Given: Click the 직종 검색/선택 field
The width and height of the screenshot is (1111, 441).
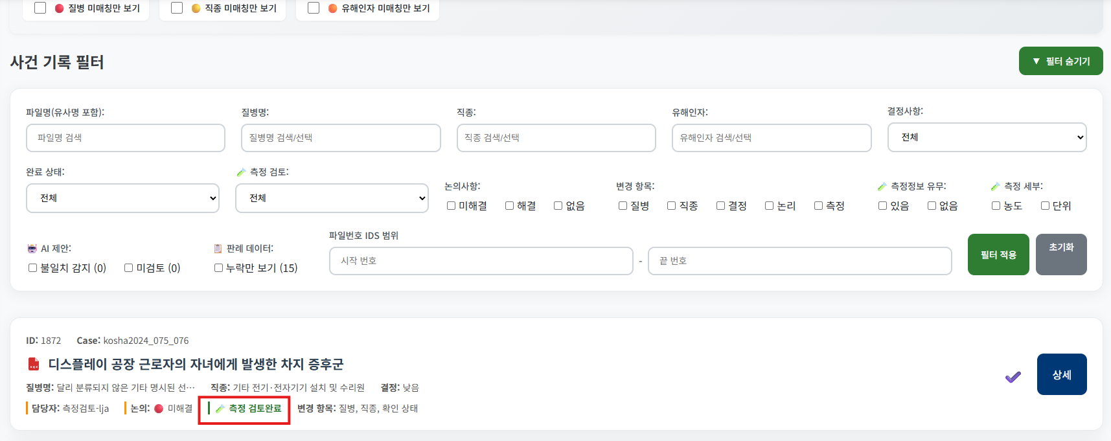Looking at the screenshot, I should click(556, 138).
